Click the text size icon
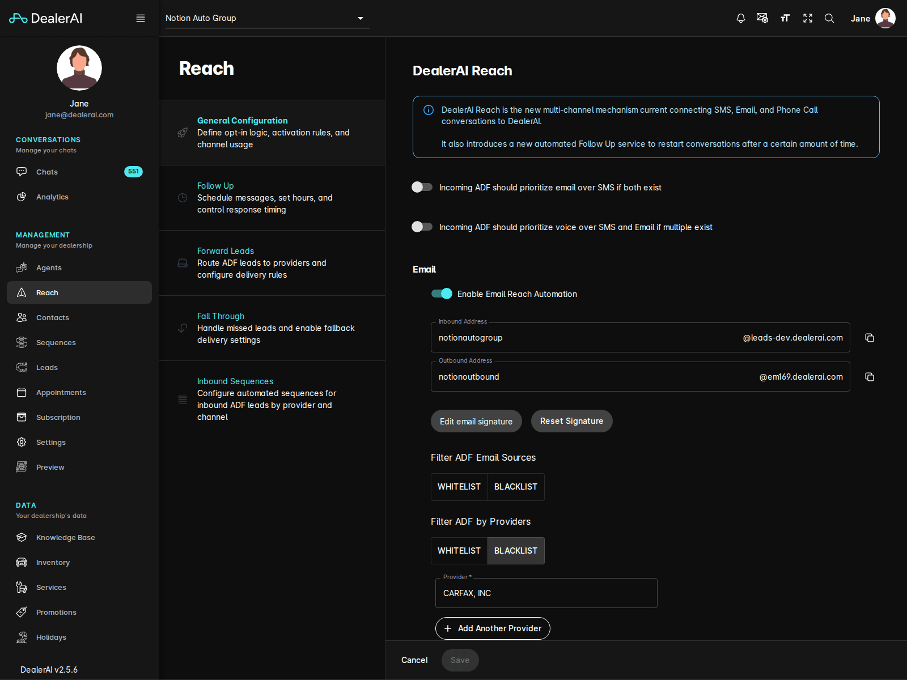The height and width of the screenshot is (680, 907). pos(785,18)
